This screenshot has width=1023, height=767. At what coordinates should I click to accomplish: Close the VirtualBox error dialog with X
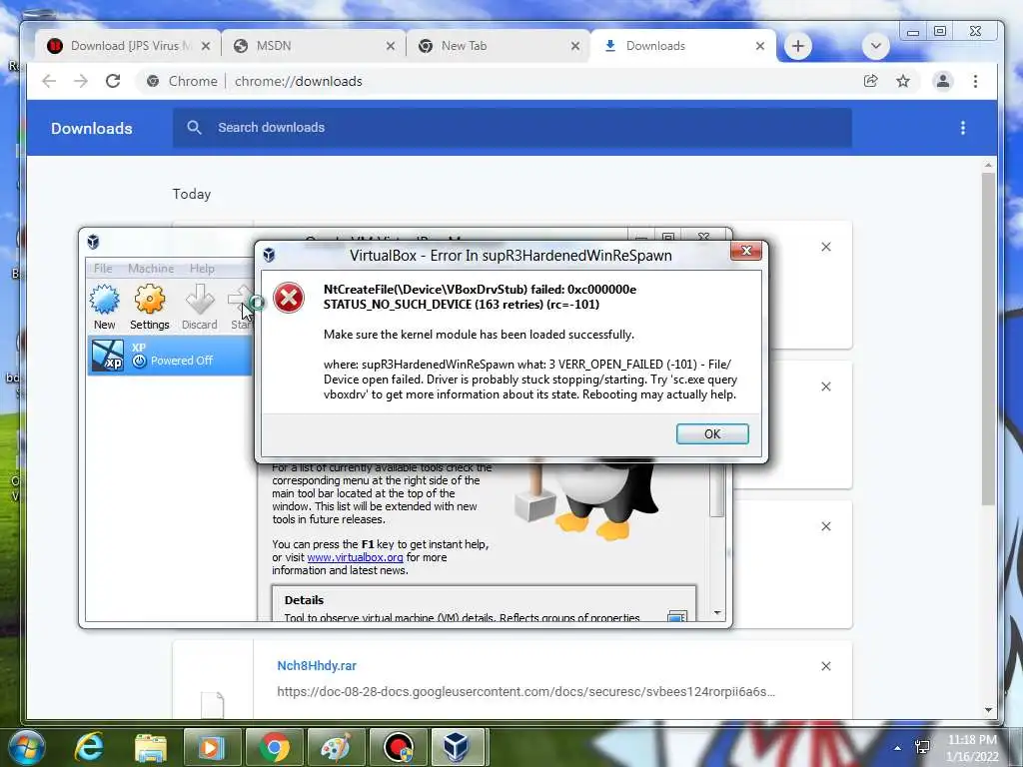point(746,251)
